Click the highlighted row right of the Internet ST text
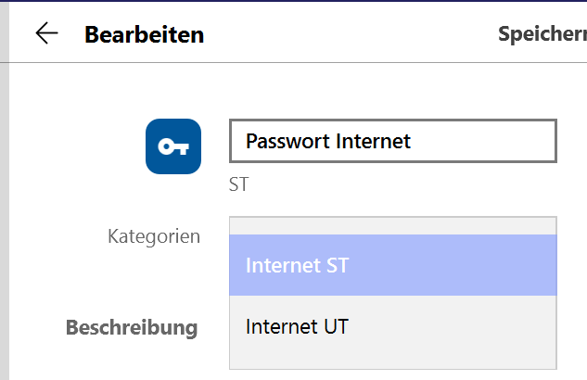This screenshot has width=587, height=380. click(453, 265)
